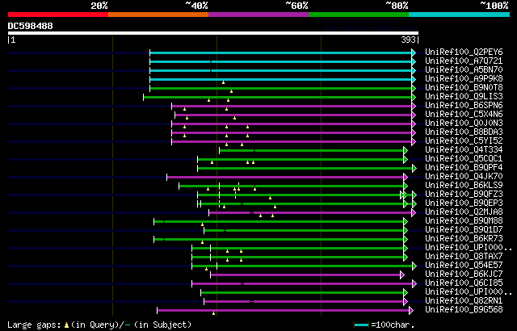This screenshot has height=331, width=517.
Task: Select the UniRef100_B9QPF4 label
Action: (464, 168)
